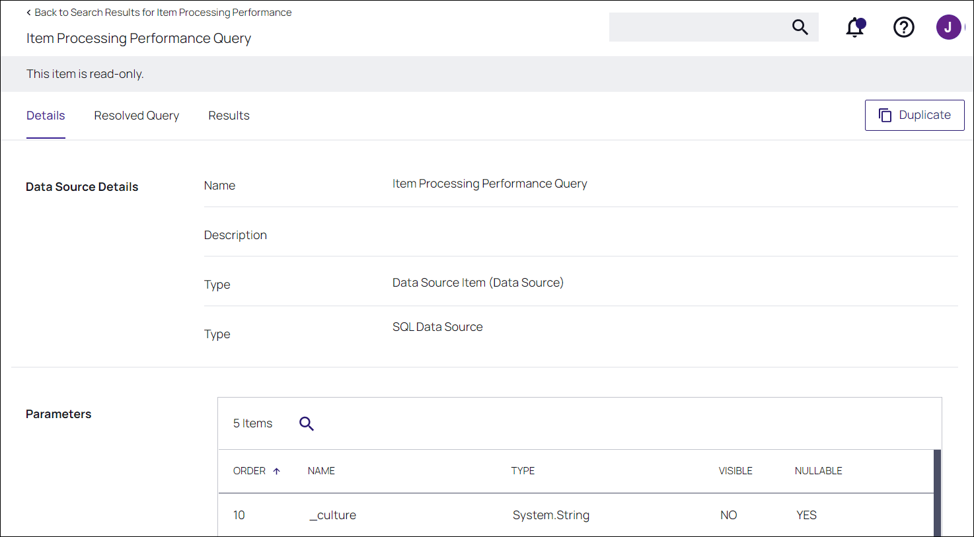Click the Duplicate button
Image resolution: width=974 pixels, height=537 pixels.
point(915,114)
